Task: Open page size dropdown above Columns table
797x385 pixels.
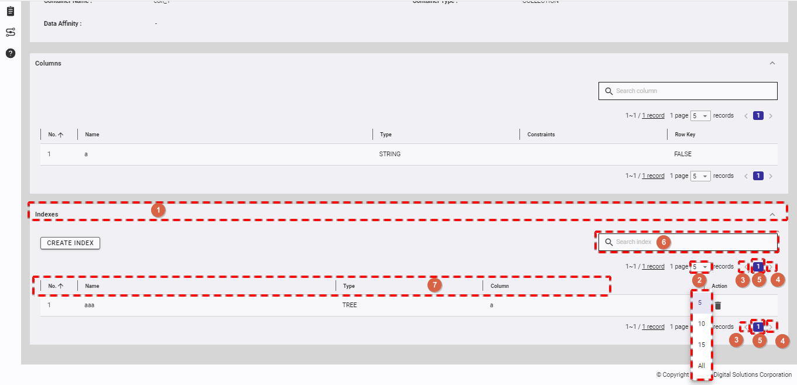Action: pyautogui.click(x=700, y=116)
